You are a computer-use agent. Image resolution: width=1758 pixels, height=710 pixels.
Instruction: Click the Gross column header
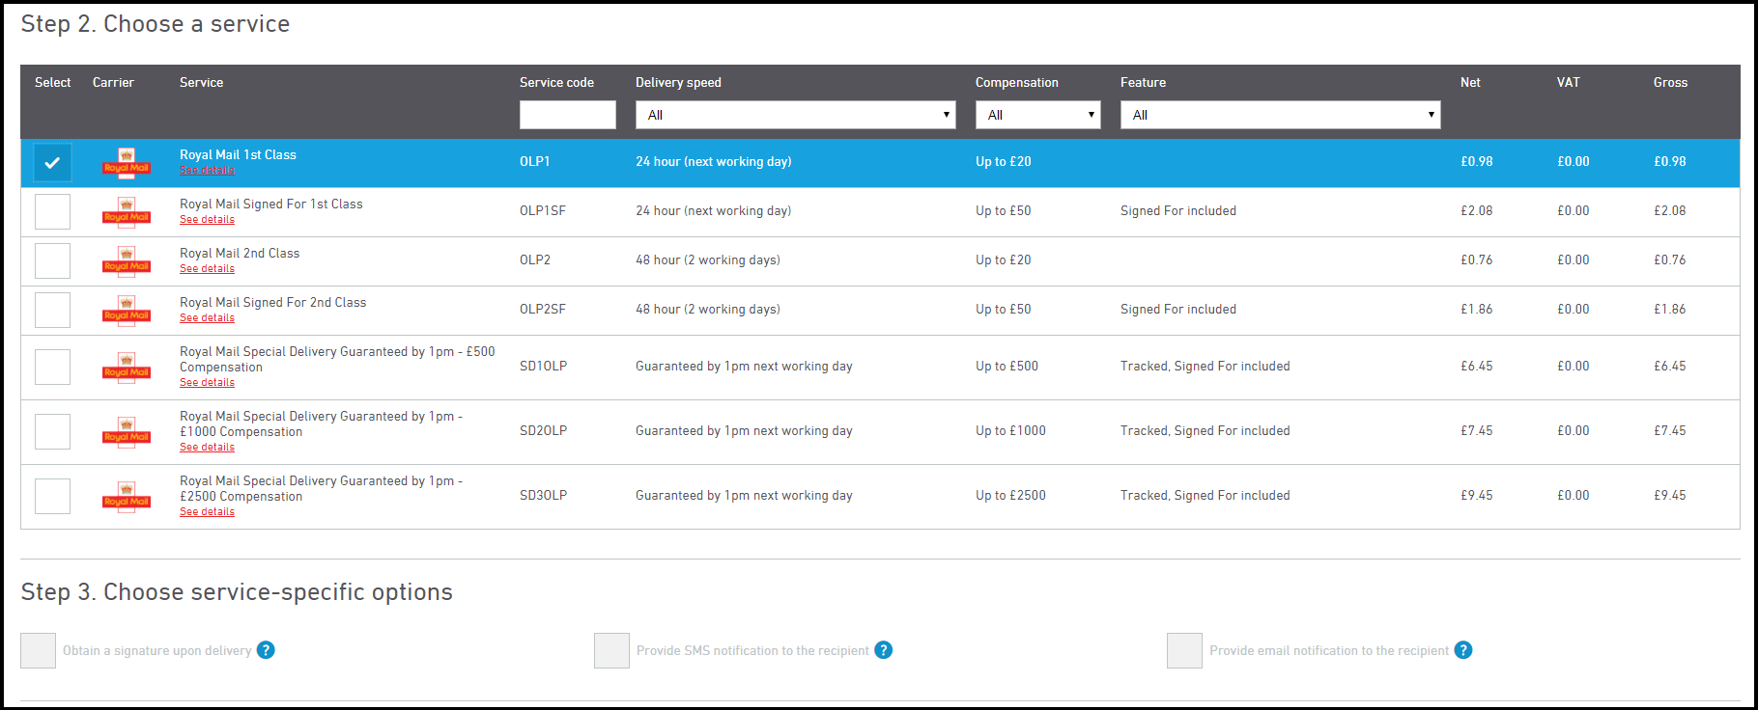1670,83
